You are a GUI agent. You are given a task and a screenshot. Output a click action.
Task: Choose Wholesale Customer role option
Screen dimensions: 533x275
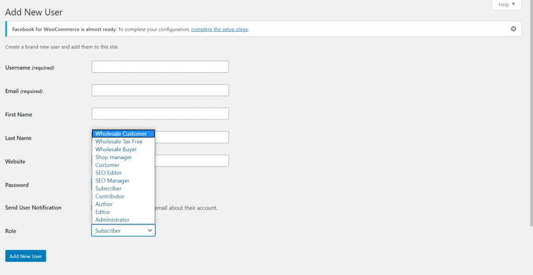pyautogui.click(x=123, y=134)
